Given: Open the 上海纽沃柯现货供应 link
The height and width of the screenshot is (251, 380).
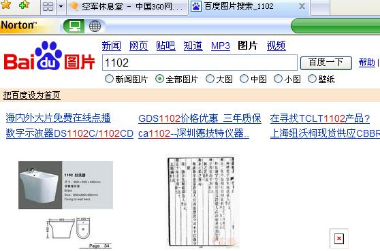Looking at the screenshot, I should click(x=325, y=133).
